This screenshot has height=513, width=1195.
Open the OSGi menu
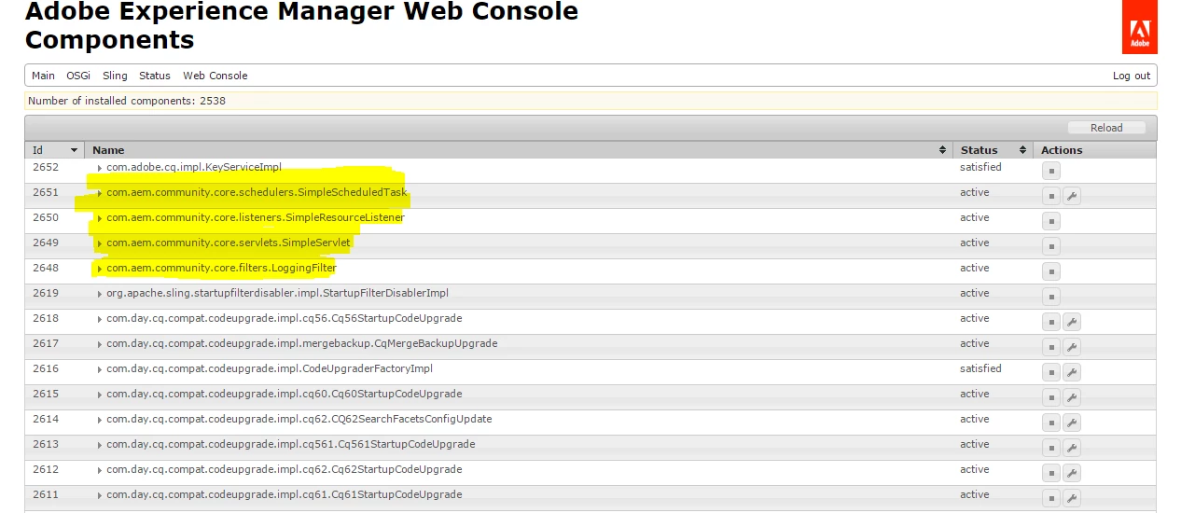coord(78,76)
